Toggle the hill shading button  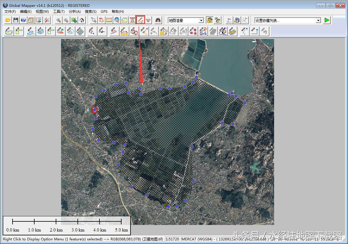[x=210, y=20]
